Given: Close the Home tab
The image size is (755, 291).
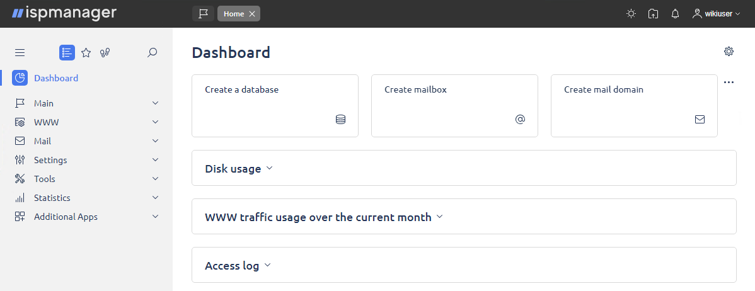Looking at the screenshot, I should coord(252,14).
